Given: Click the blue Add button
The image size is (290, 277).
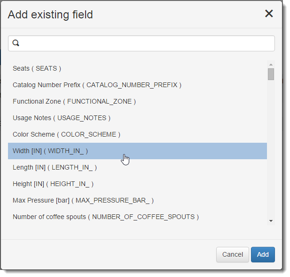Looking at the screenshot, I should click(x=263, y=254).
